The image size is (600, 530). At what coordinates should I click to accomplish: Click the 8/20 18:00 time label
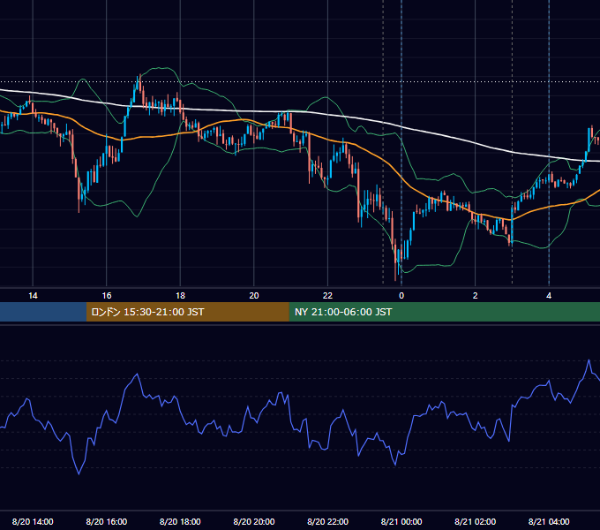(180, 521)
